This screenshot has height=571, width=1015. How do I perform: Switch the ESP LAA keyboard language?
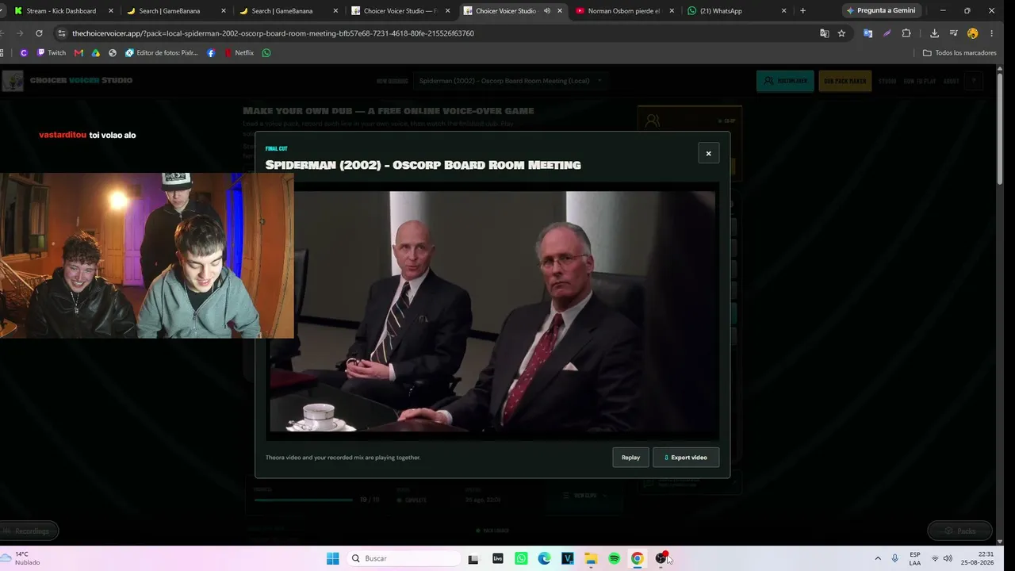915,558
